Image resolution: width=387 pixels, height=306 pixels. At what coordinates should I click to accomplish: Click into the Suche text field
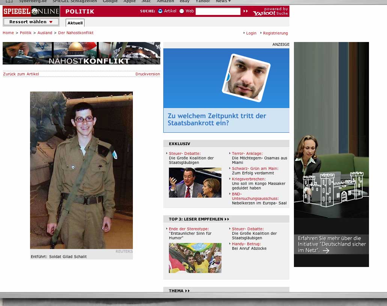click(218, 11)
